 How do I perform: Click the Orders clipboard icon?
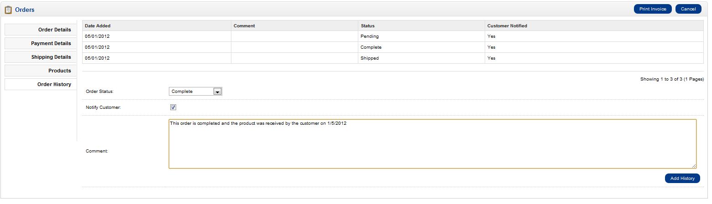8,10
